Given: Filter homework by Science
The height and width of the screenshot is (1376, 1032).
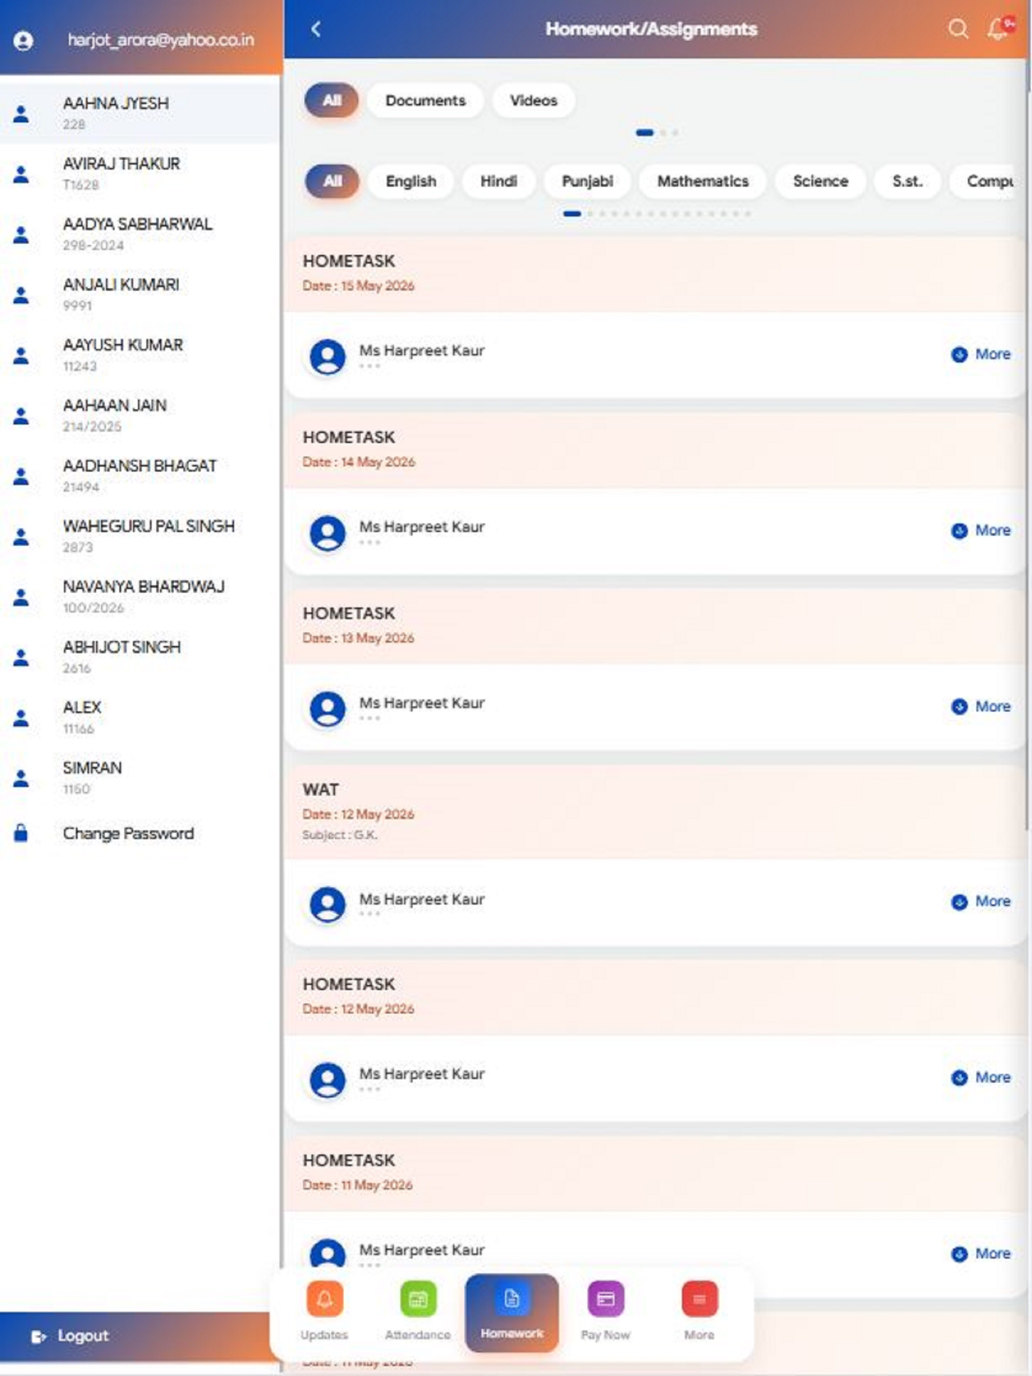Looking at the screenshot, I should pyautogui.click(x=820, y=181).
